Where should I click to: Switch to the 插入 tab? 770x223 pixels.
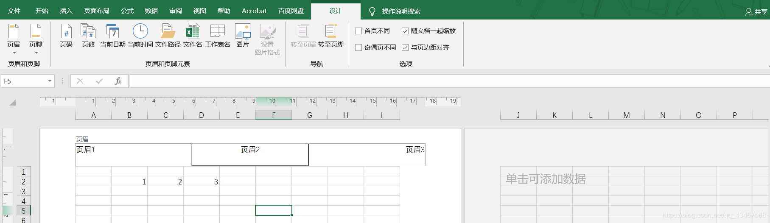[66, 11]
